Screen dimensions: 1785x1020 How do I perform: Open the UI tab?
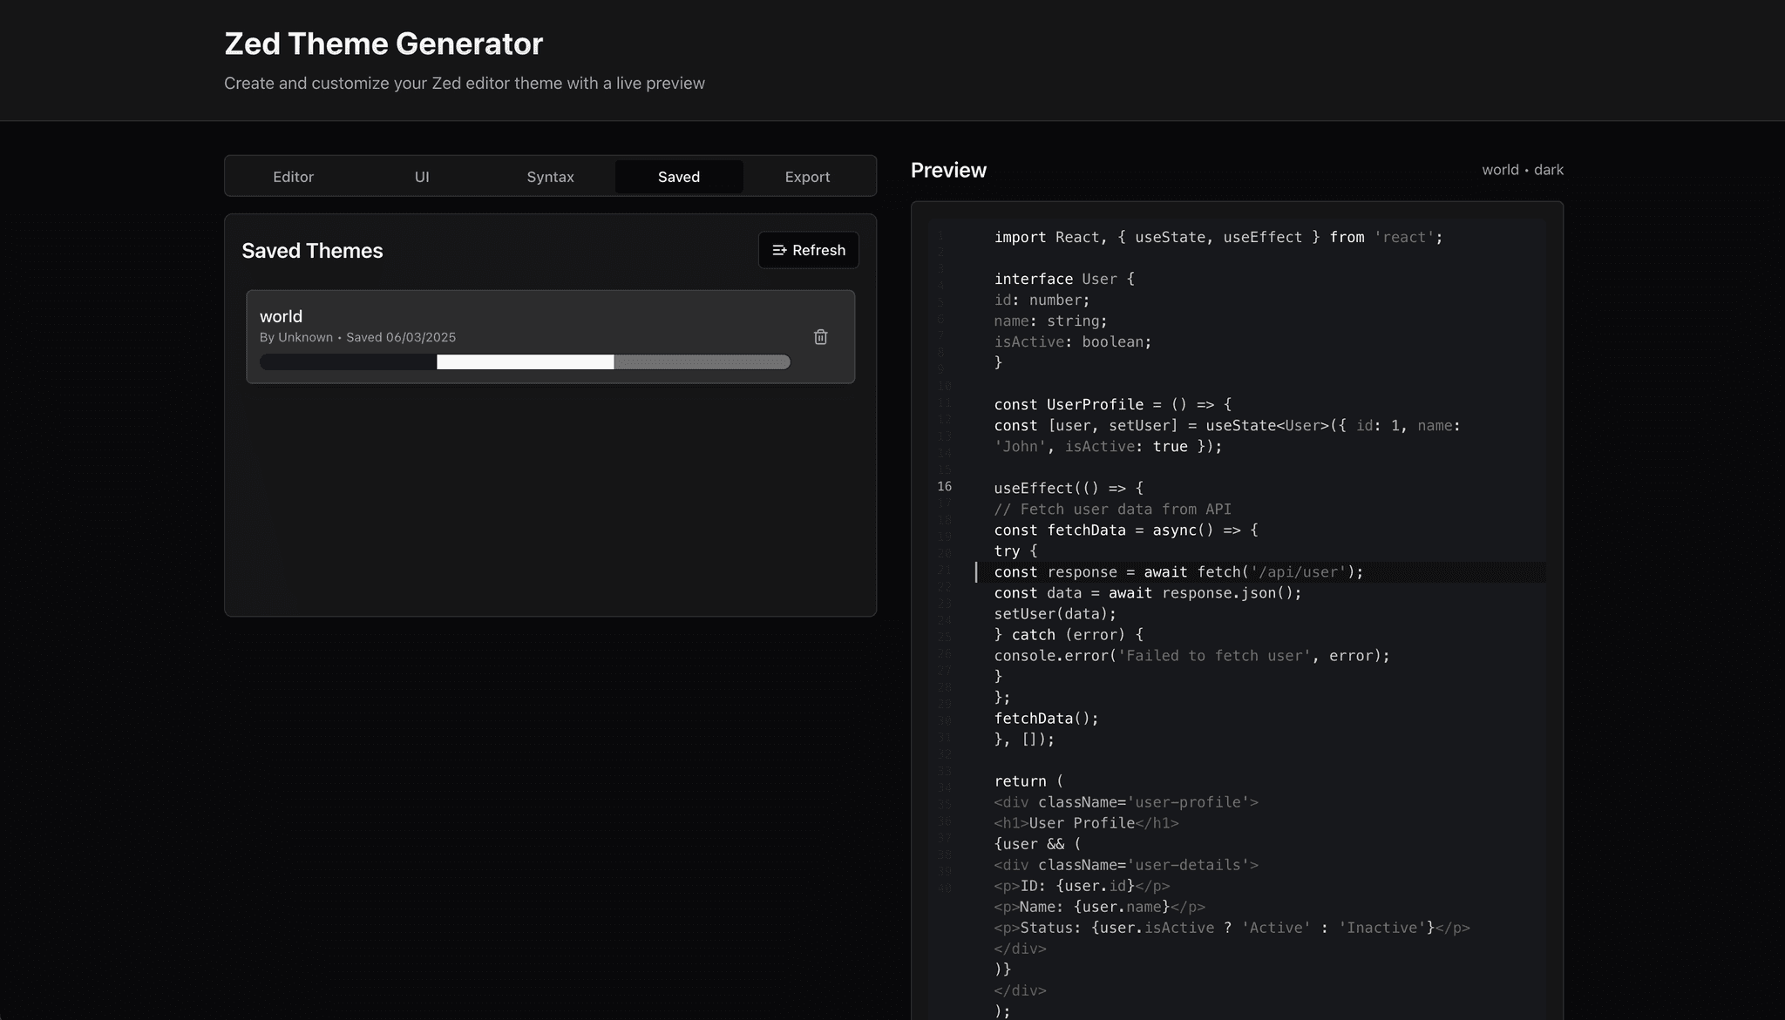tap(422, 177)
